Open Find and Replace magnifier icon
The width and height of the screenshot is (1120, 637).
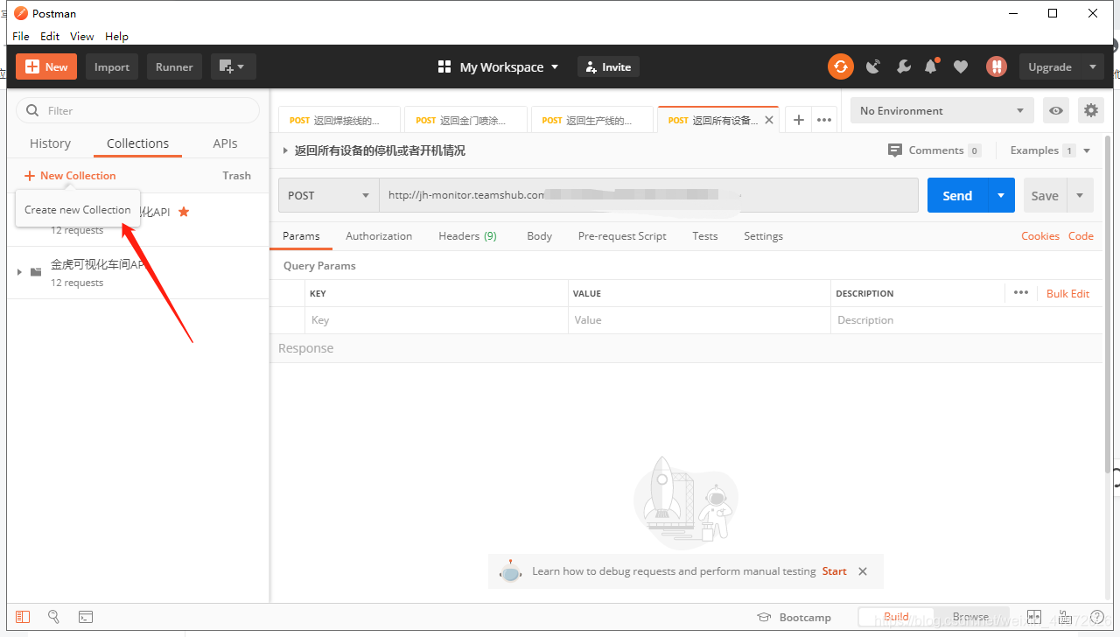tap(53, 617)
